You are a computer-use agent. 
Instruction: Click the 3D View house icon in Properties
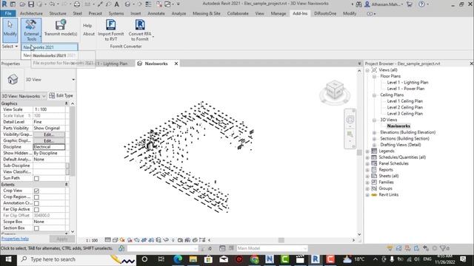click(13, 79)
